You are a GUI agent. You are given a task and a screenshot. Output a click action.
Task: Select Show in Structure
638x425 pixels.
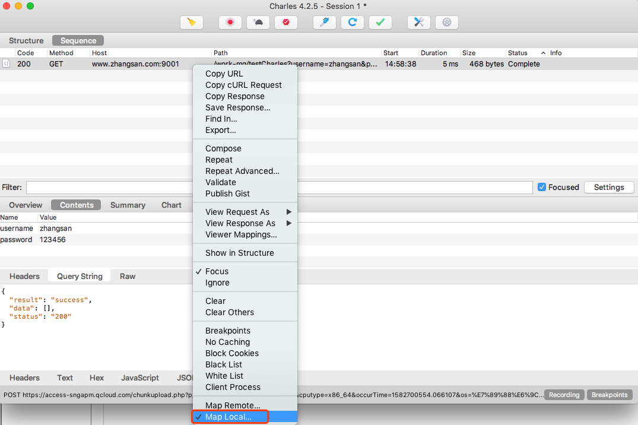tap(245, 253)
